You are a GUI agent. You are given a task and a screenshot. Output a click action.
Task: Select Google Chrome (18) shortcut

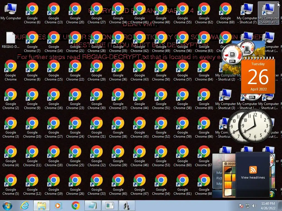coord(54,156)
